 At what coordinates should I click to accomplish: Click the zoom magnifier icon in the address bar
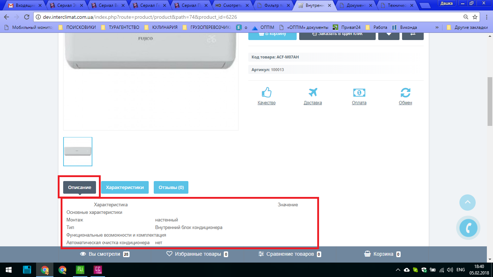click(466, 17)
